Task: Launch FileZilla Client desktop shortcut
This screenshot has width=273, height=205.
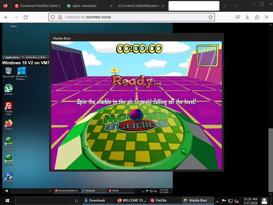Action: coord(9,108)
